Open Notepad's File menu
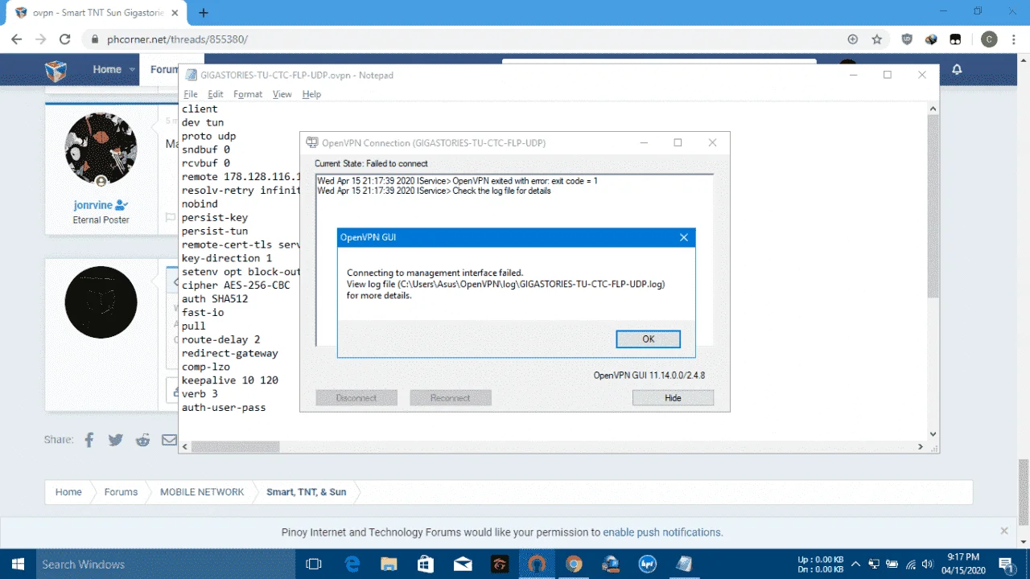1030x579 pixels. click(191, 94)
